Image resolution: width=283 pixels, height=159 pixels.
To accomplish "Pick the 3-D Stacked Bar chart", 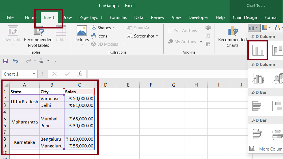I will click(278, 134).
